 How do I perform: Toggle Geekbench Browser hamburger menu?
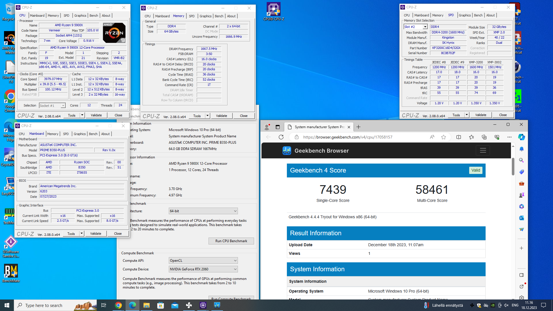click(x=483, y=150)
